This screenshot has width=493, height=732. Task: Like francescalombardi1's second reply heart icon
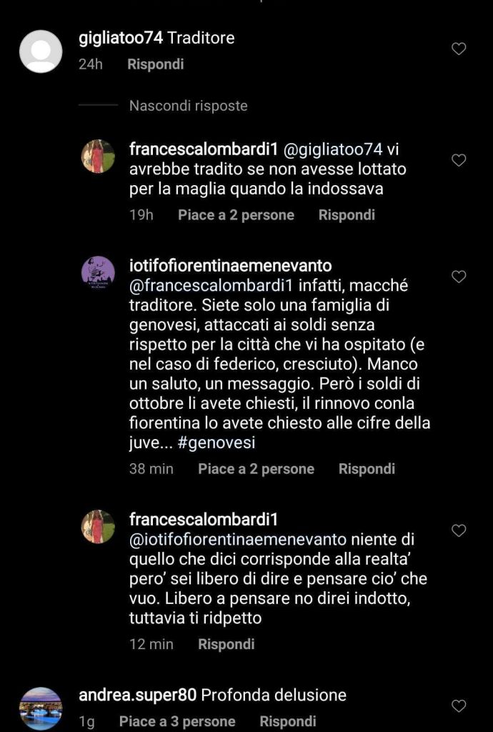pos(459,530)
